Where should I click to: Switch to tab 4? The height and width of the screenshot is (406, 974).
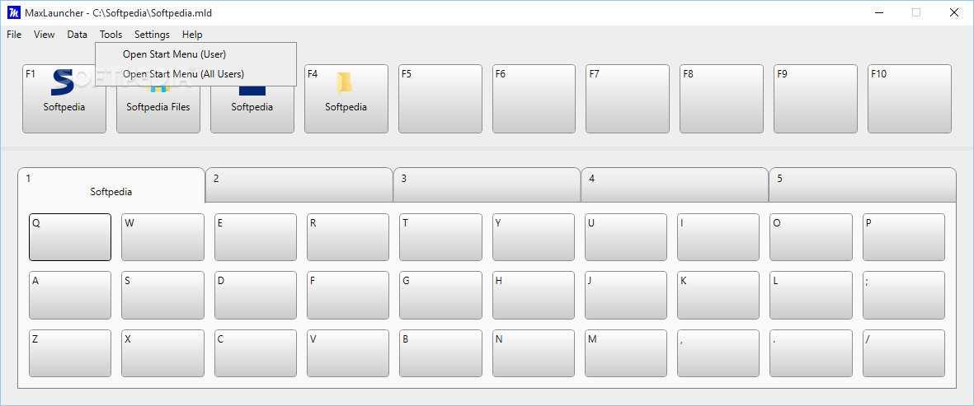pos(675,184)
